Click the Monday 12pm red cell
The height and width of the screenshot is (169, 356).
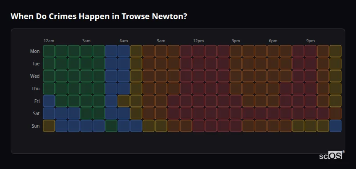198,51
